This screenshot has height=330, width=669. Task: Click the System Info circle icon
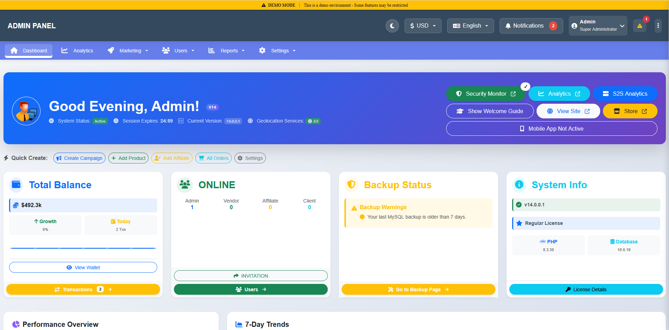(519, 185)
